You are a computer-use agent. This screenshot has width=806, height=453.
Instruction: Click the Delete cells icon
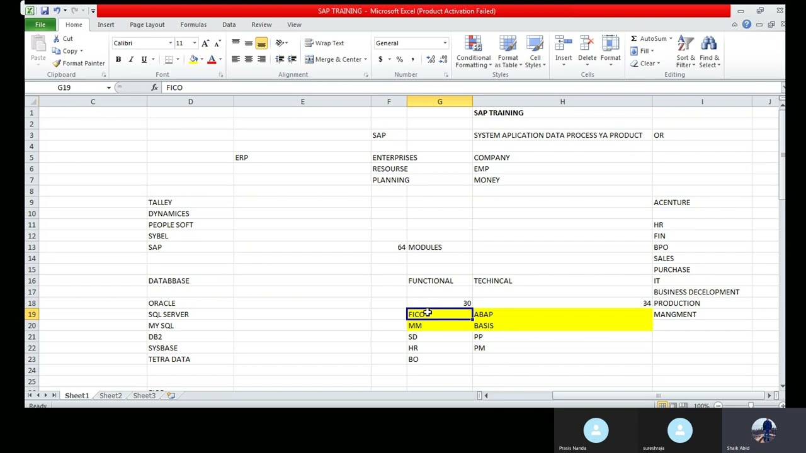coord(587,44)
